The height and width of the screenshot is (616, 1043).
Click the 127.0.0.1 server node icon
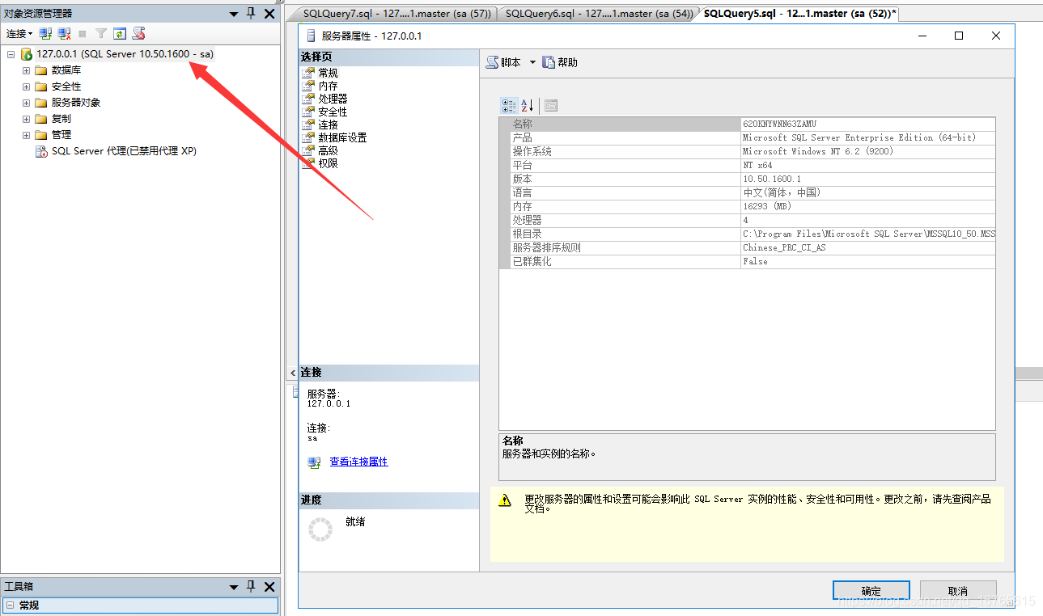(x=27, y=54)
